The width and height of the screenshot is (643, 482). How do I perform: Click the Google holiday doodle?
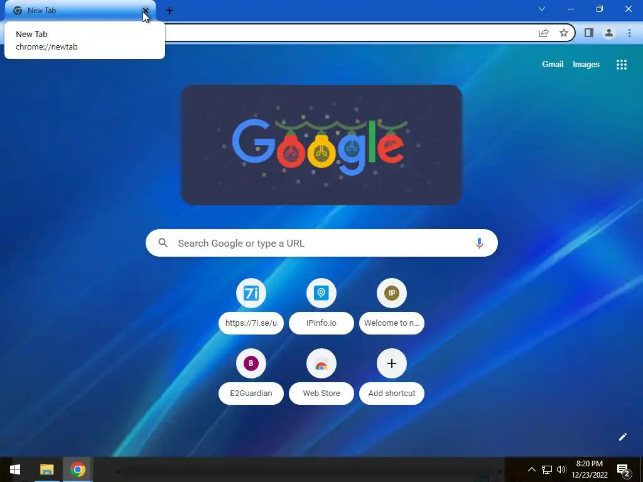click(x=321, y=145)
